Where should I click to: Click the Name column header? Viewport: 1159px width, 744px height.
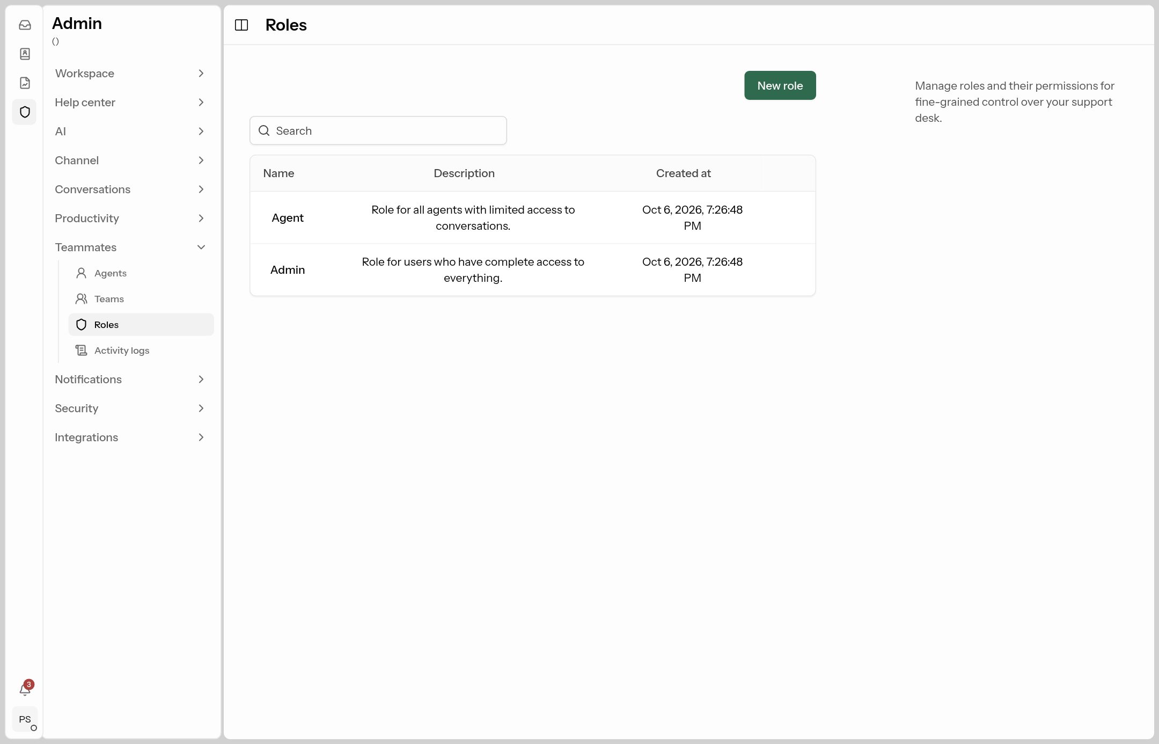point(278,173)
